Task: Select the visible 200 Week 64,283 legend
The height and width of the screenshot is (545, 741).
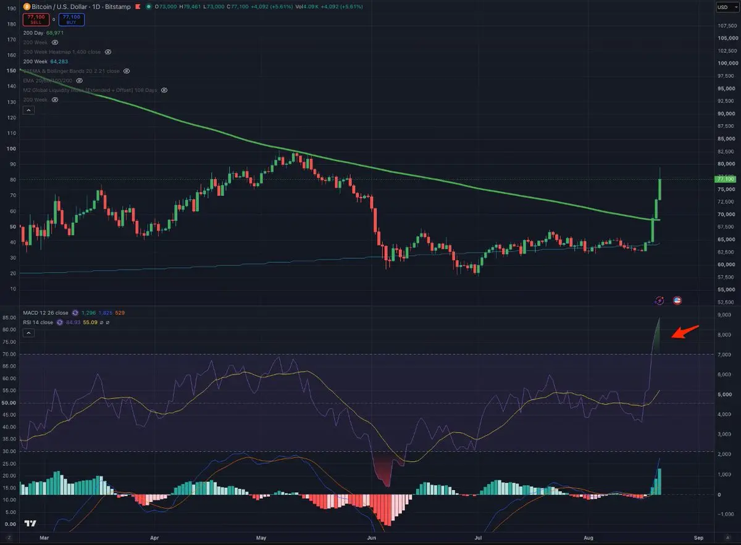Action: pos(46,62)
